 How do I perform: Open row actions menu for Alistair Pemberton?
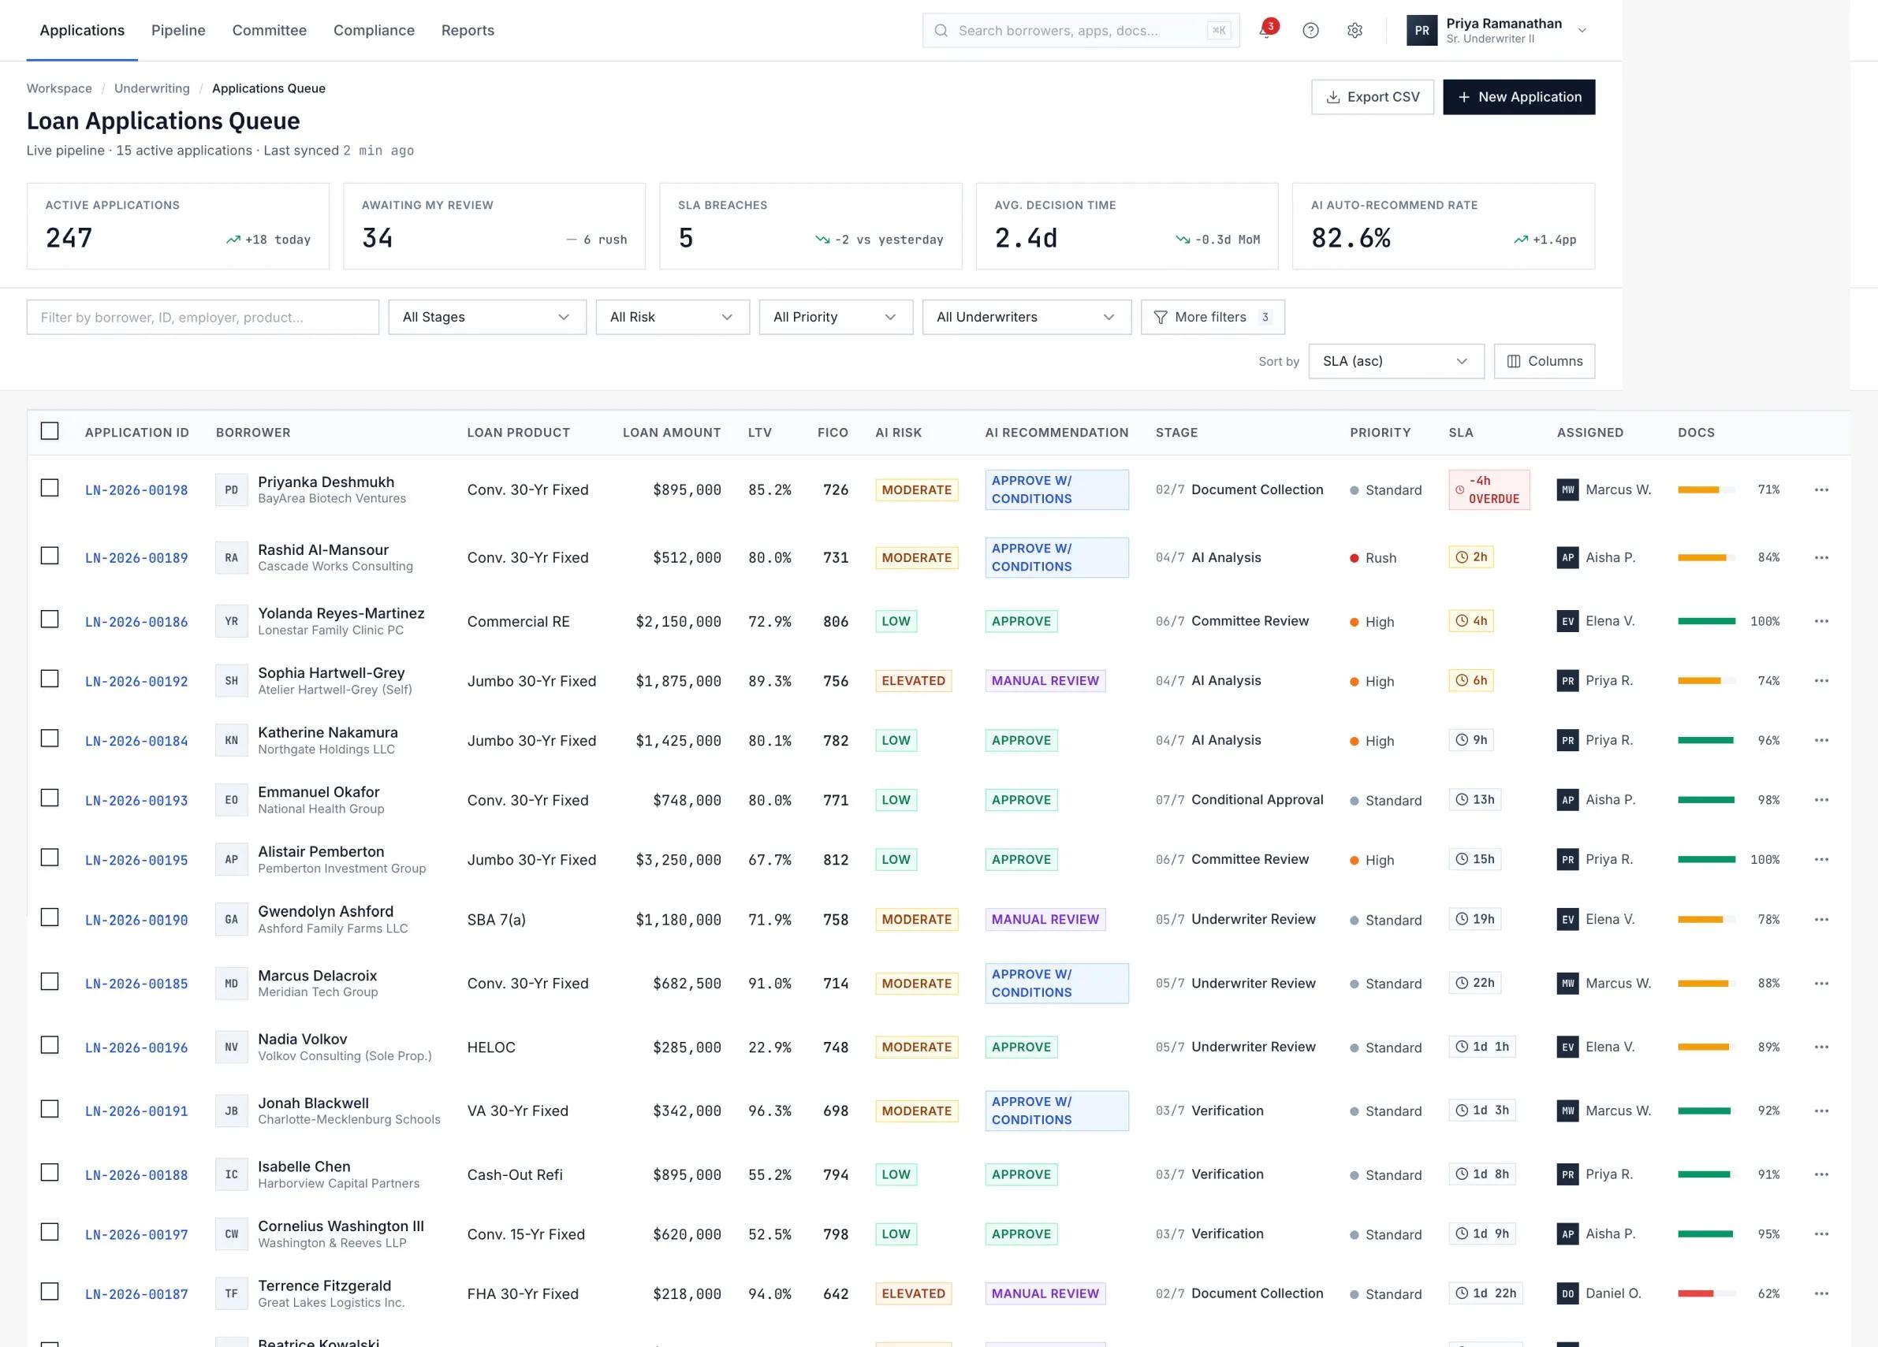click(1821, 859)
